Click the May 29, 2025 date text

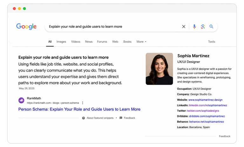[x=27, y=88]
